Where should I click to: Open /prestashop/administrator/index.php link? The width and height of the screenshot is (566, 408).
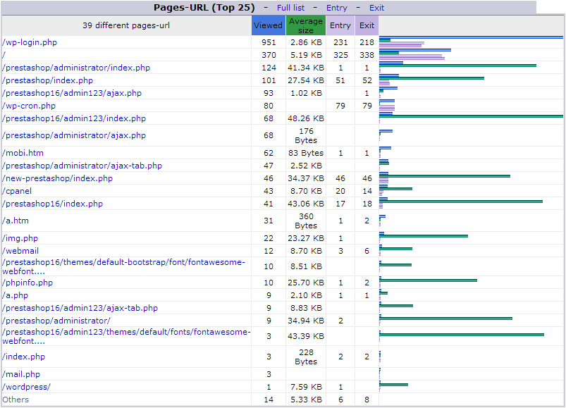(x=76, y=68)
